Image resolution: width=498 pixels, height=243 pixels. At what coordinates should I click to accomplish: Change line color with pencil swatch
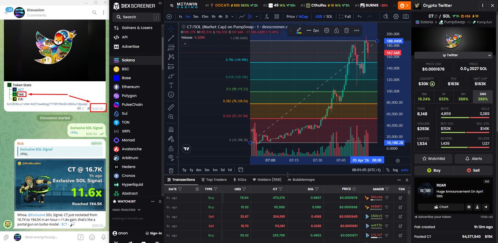click(298, 30)
